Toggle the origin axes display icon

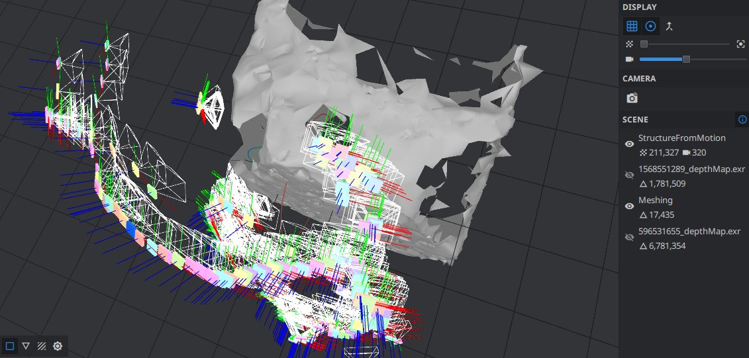tap(670, 26)
